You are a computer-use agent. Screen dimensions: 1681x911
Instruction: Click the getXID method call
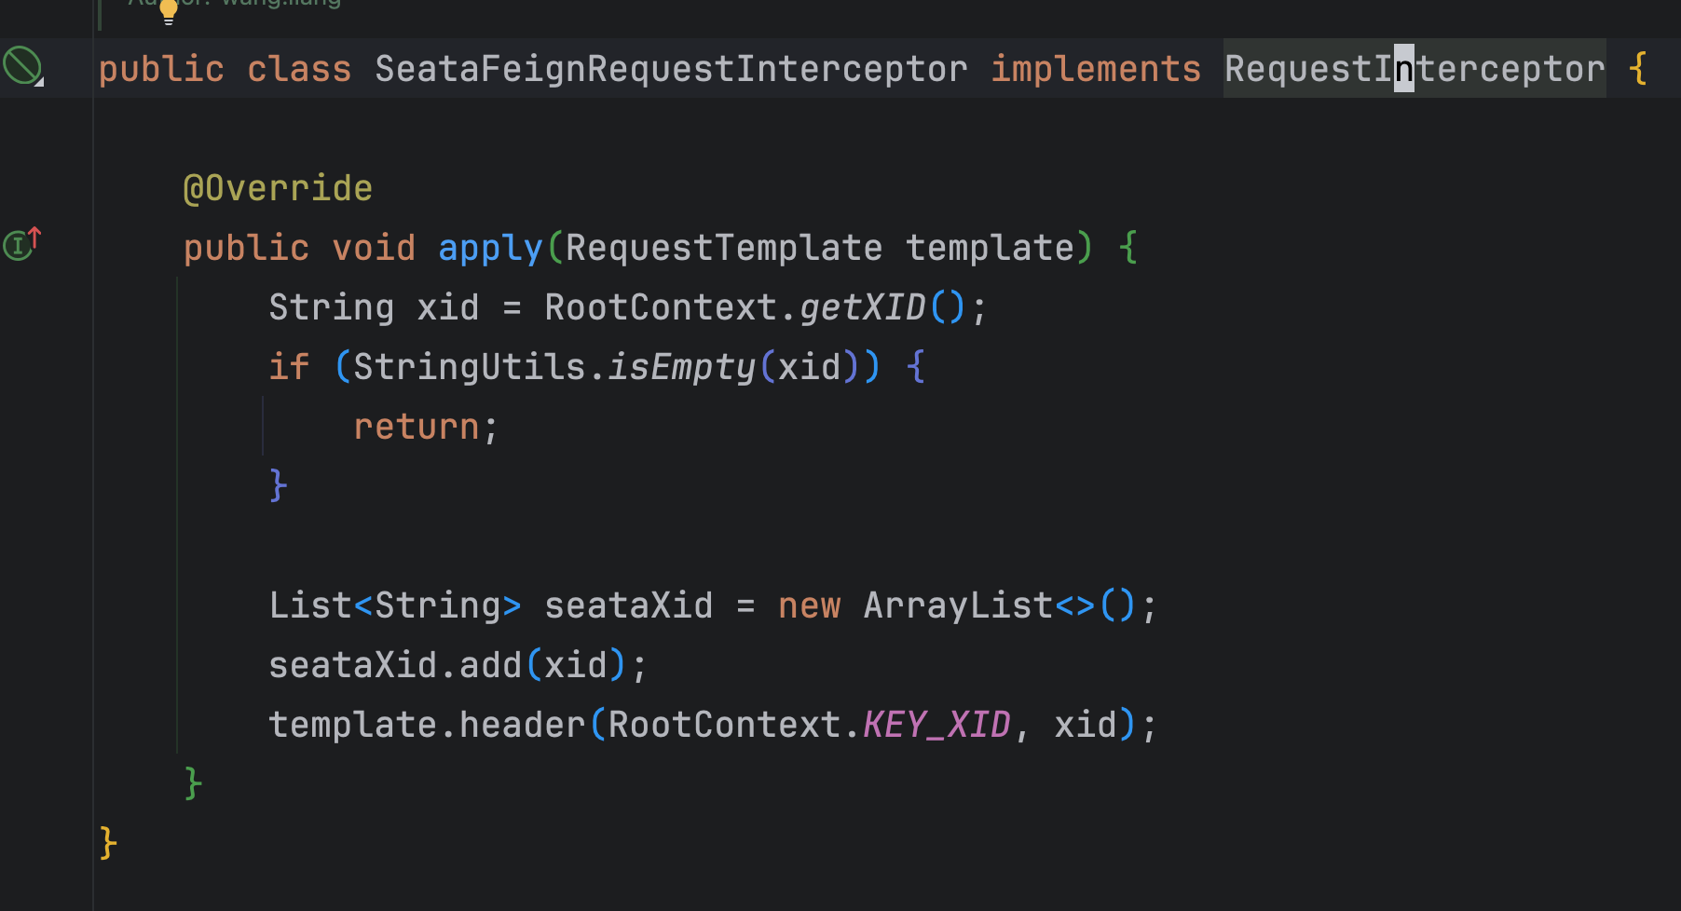[x=862, y=307]
